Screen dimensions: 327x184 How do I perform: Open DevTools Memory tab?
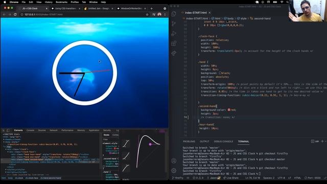coord(81,130)
